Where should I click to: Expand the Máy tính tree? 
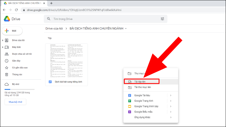[x=3, y=47]
